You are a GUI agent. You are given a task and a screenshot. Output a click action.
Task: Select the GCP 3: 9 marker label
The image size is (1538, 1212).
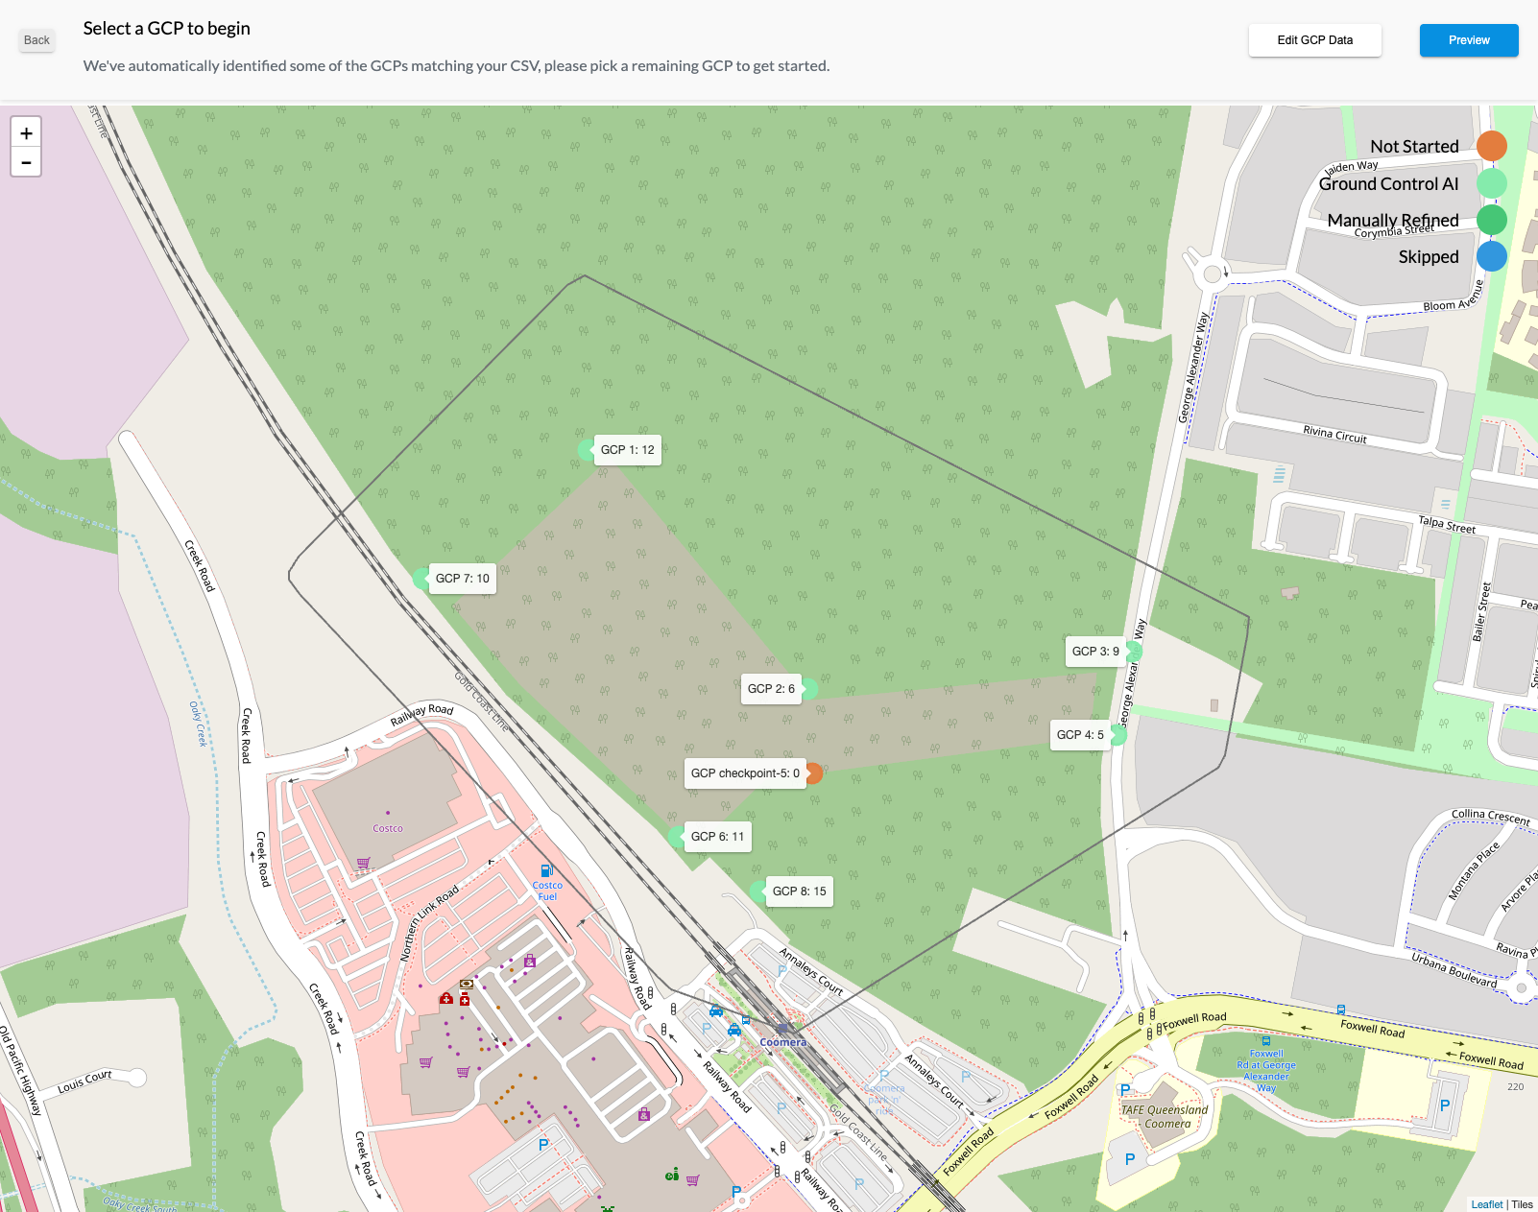1094,652
